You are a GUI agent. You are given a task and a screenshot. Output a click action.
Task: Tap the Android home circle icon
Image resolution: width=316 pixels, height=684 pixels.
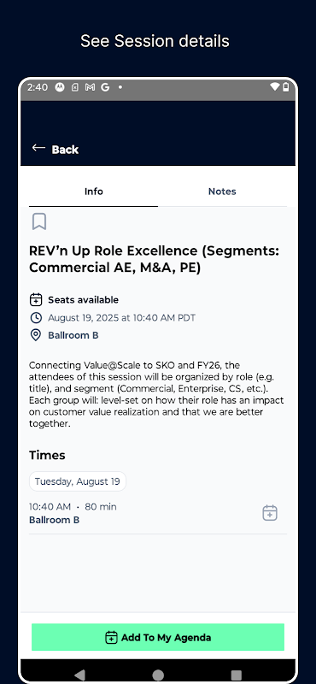(x=158, y=675)
